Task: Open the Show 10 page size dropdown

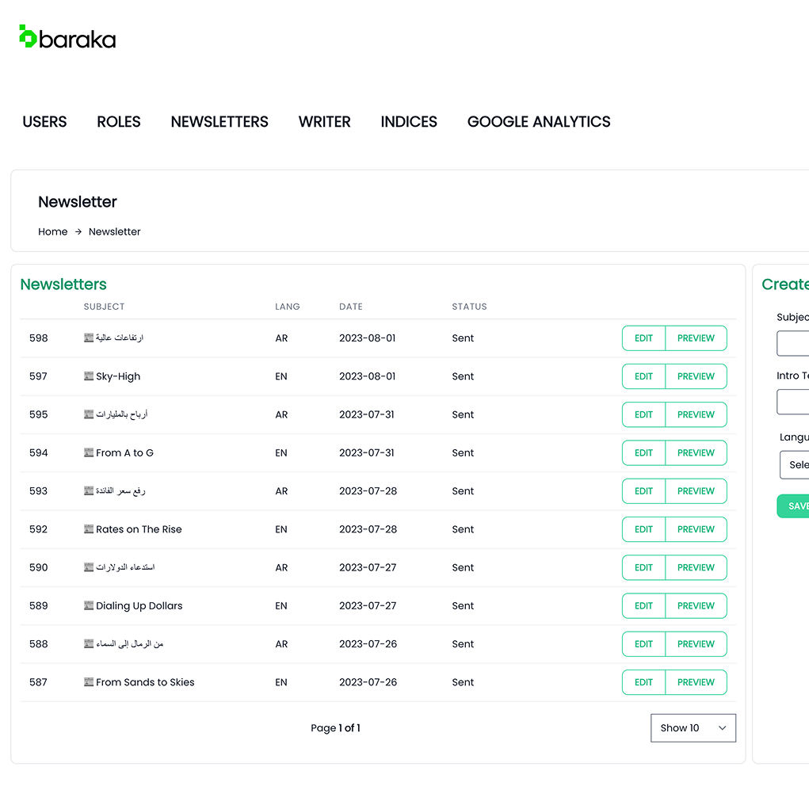Action: 693,728
